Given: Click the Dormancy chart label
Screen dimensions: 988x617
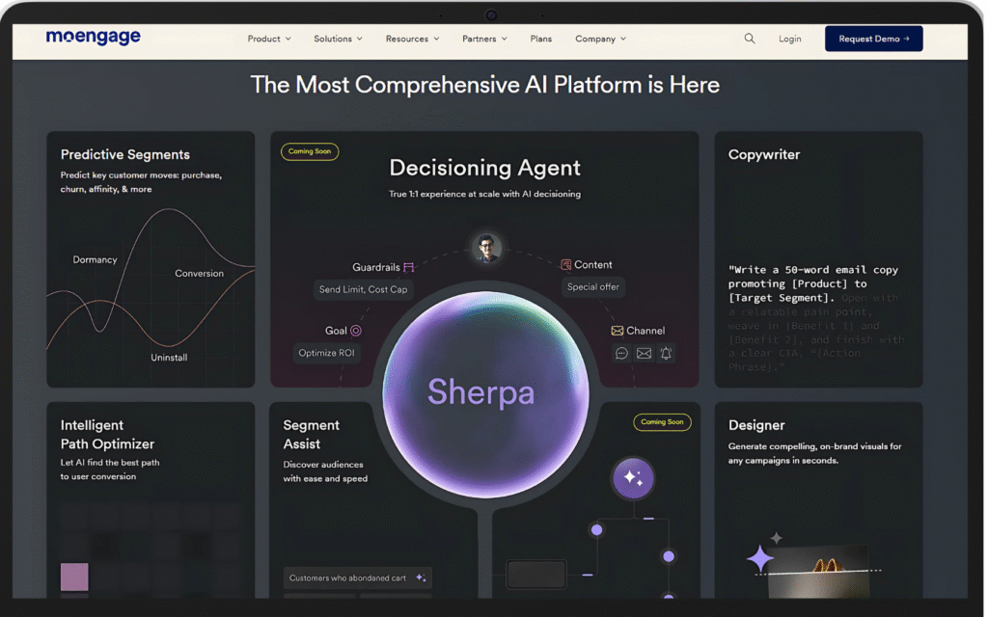Looking at the screenshot, I should (x=95, y=260).
